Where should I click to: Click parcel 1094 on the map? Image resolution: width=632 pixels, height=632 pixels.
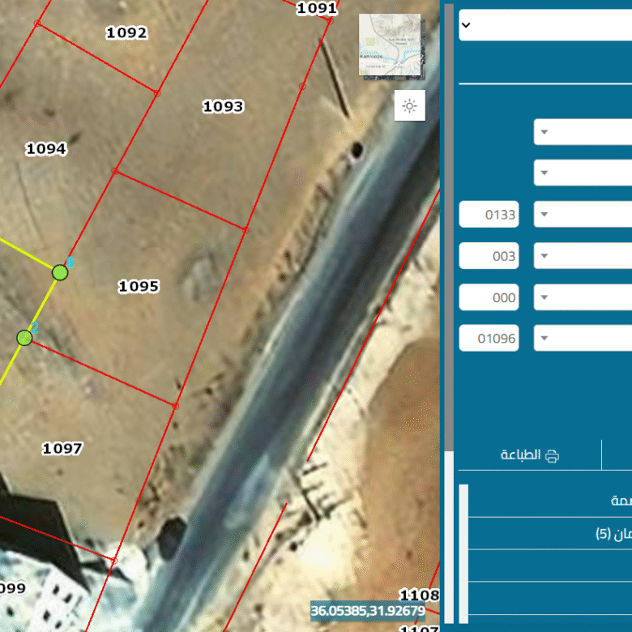tap(46, 148)
